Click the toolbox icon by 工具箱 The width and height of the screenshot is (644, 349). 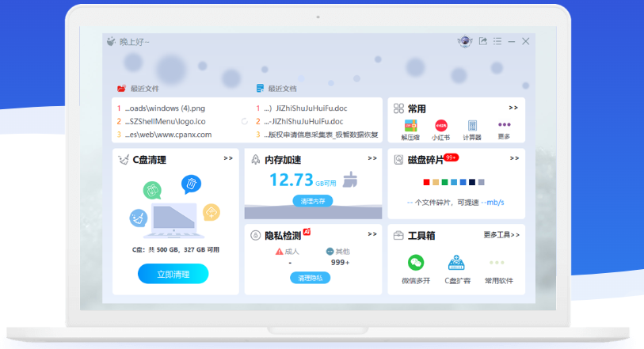point(398,235)
